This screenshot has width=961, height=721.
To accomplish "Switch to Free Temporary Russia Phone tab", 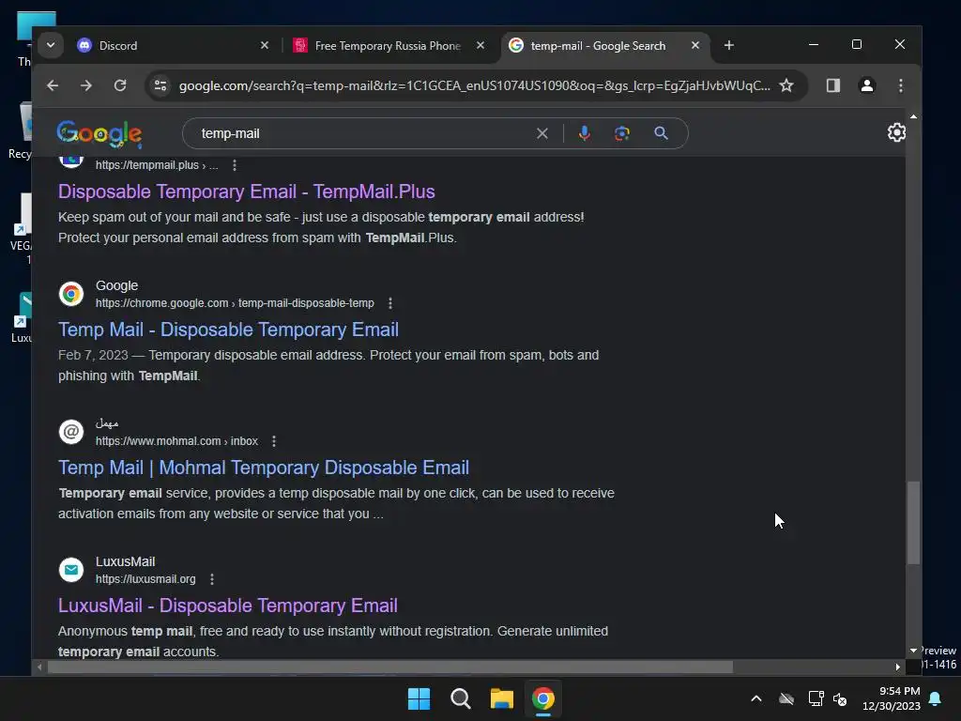I will pyautogui.click(x=389, y=45).
